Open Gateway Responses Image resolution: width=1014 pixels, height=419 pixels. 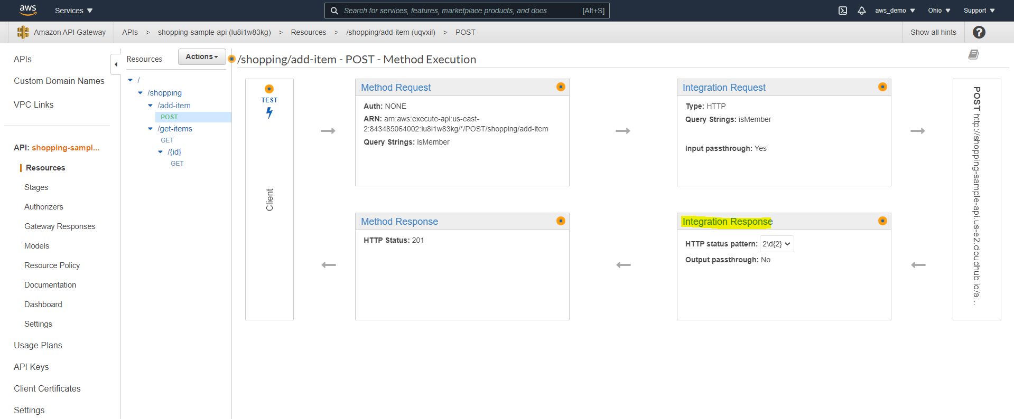click(x=60, y=226)
